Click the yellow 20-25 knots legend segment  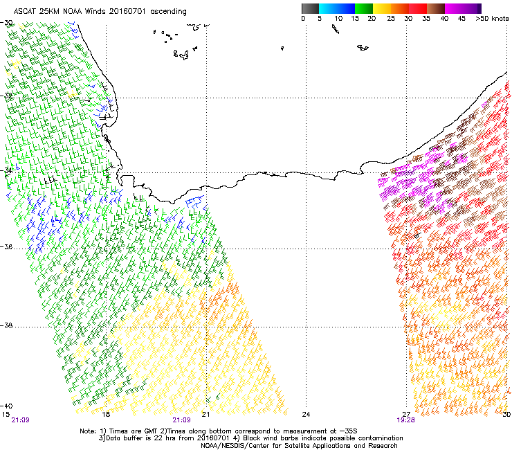[x=382, y=8]
